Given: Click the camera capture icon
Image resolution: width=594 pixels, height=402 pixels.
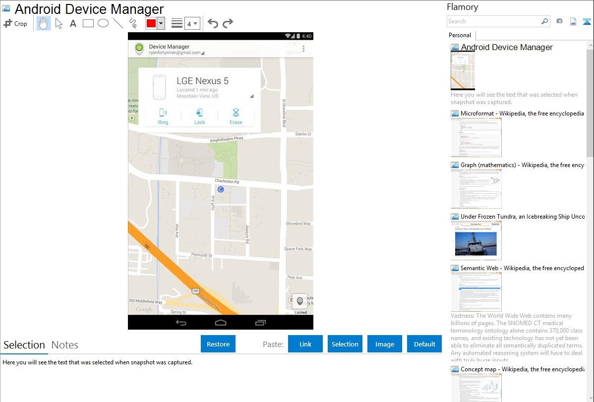Looking at the screenshot, I should coord(559,21).
